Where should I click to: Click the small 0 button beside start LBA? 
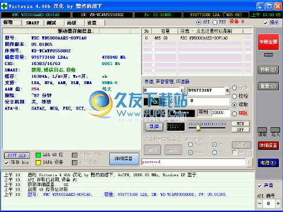click(182, 90)
